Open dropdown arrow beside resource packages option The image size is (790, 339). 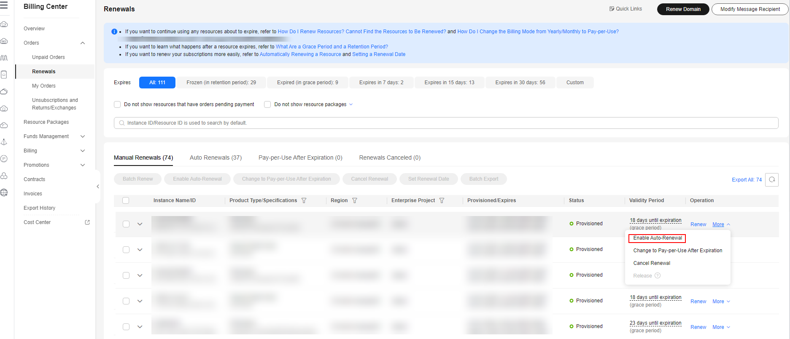pos(351,104)
